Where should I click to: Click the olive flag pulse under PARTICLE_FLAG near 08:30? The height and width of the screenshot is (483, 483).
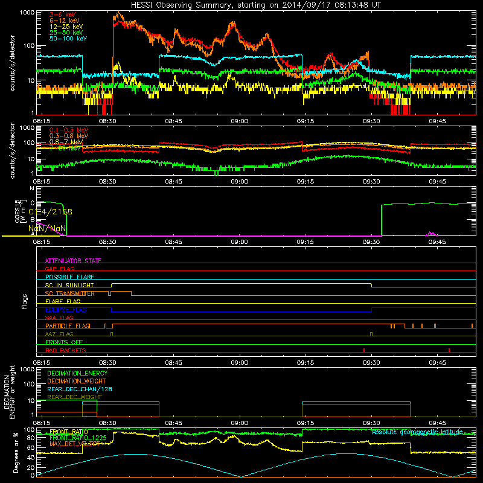(x=112, y=334)
